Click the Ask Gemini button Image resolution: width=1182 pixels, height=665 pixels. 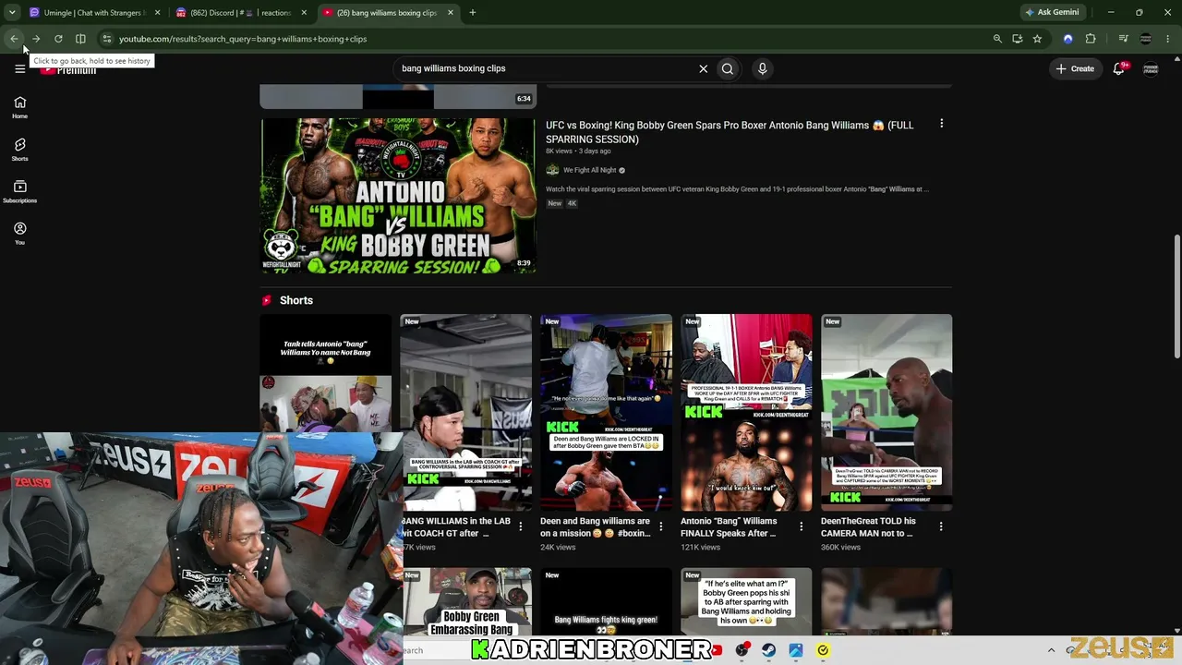pos(1052,12)
